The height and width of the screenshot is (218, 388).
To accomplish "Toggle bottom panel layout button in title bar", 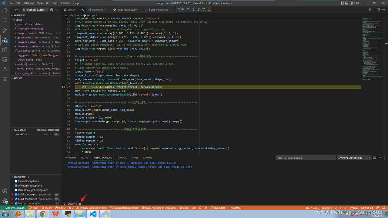I will coord(347,3).
